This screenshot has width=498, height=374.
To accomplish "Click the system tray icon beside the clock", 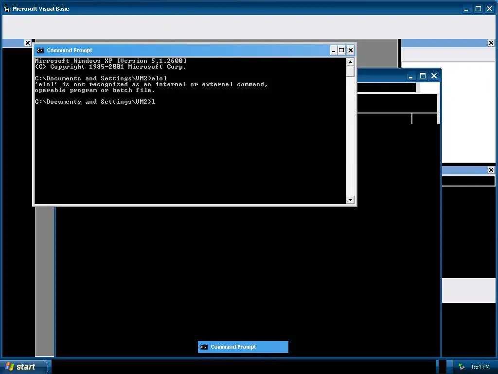I will (462, 367).
